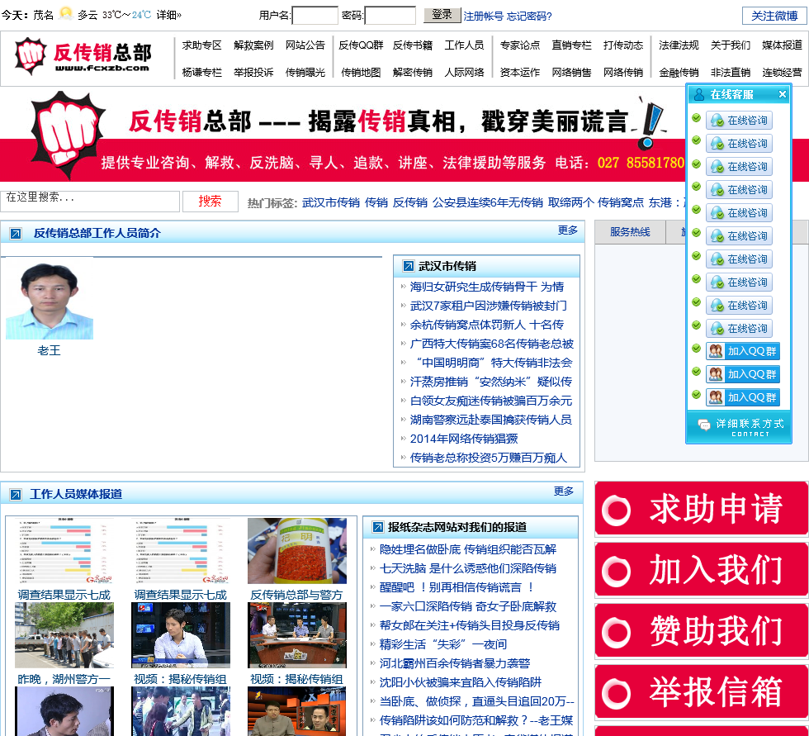Open hot tag 公安县连续6年无传销

point(488,203)
